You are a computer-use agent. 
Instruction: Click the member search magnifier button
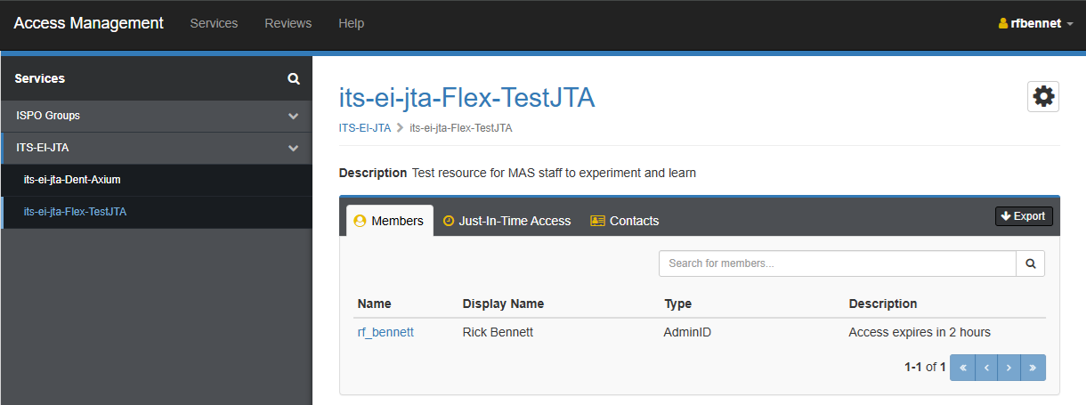click(x=1030, y=263)
